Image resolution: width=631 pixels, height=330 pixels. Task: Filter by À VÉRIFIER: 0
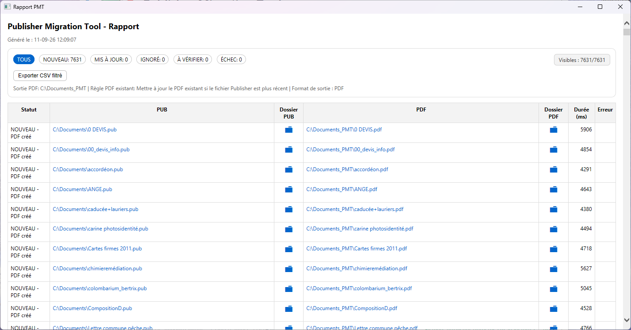(192, 59)
